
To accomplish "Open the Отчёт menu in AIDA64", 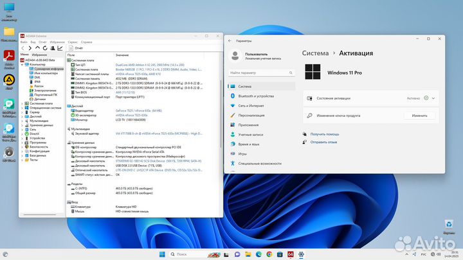I will (x=43, y=42).
